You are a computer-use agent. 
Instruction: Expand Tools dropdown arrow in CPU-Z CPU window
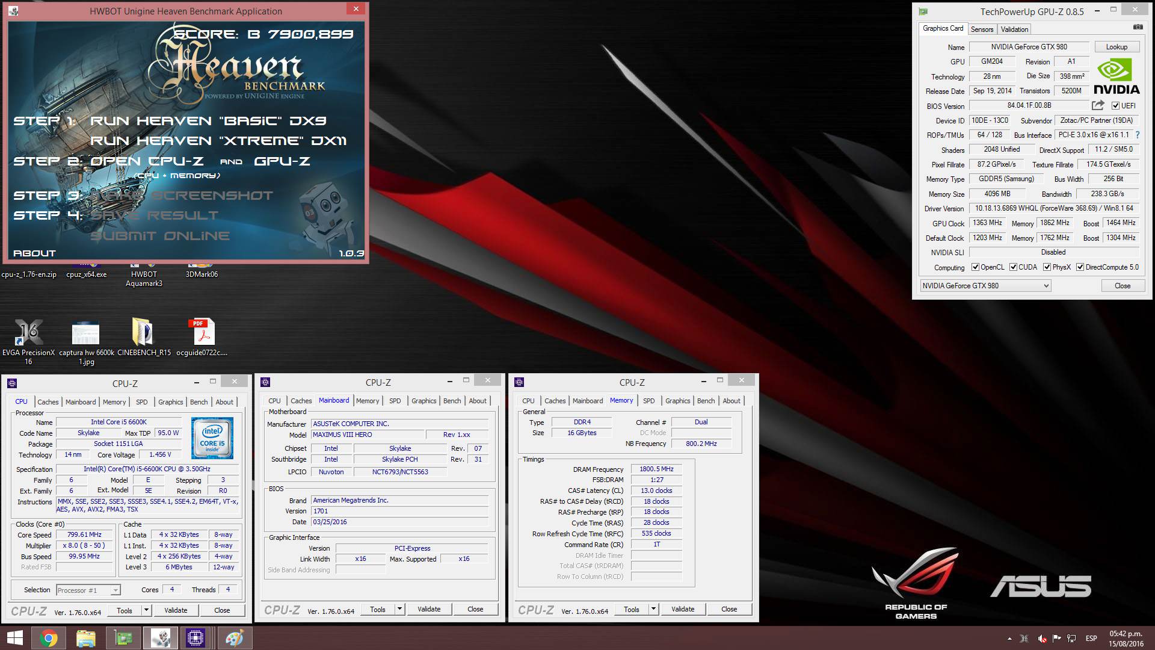[146, 610]
